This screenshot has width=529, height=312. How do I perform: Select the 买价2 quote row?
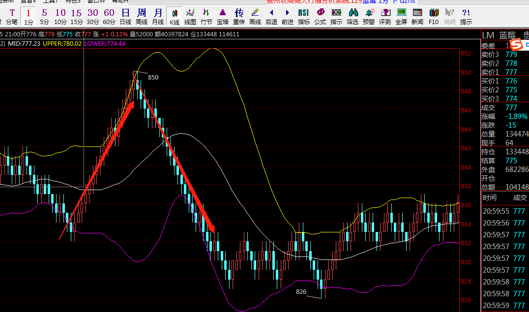(x=505, y=90)
